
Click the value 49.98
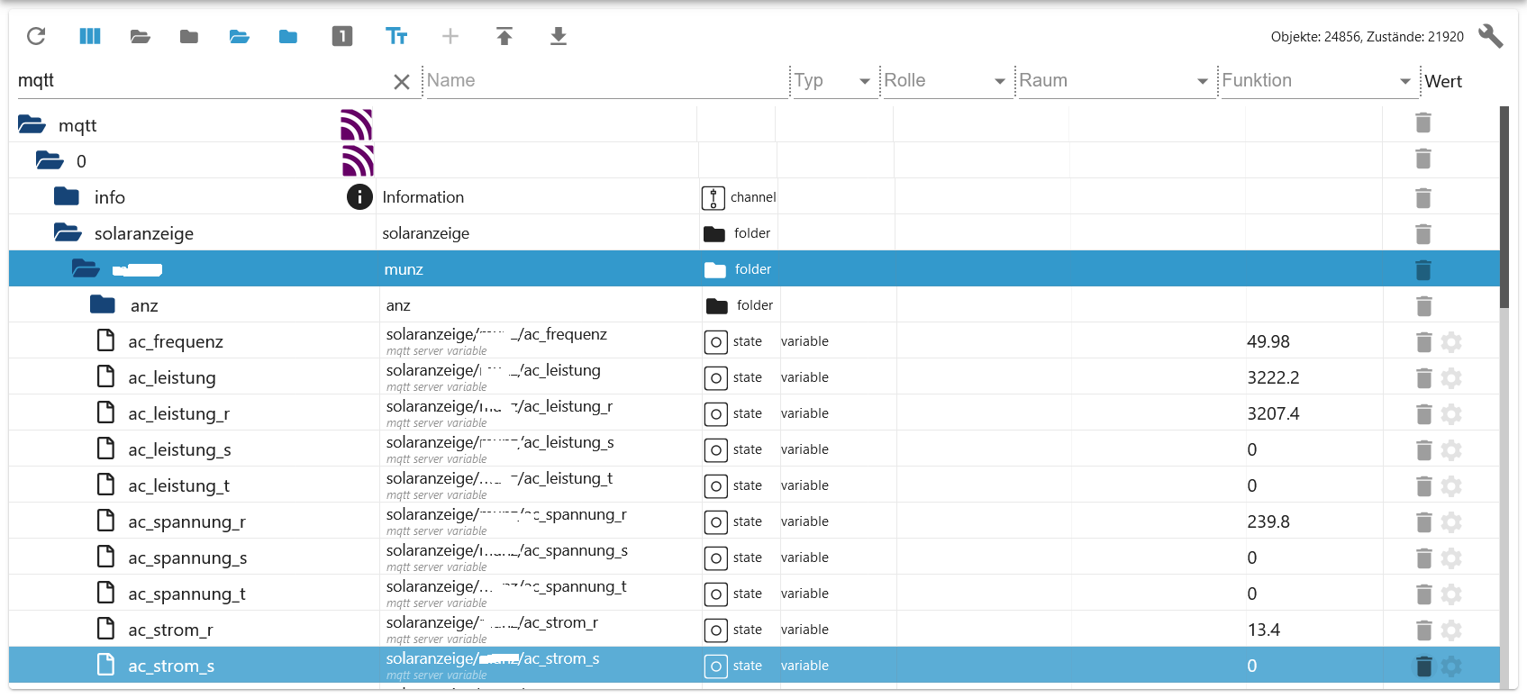coord(1268,341)
